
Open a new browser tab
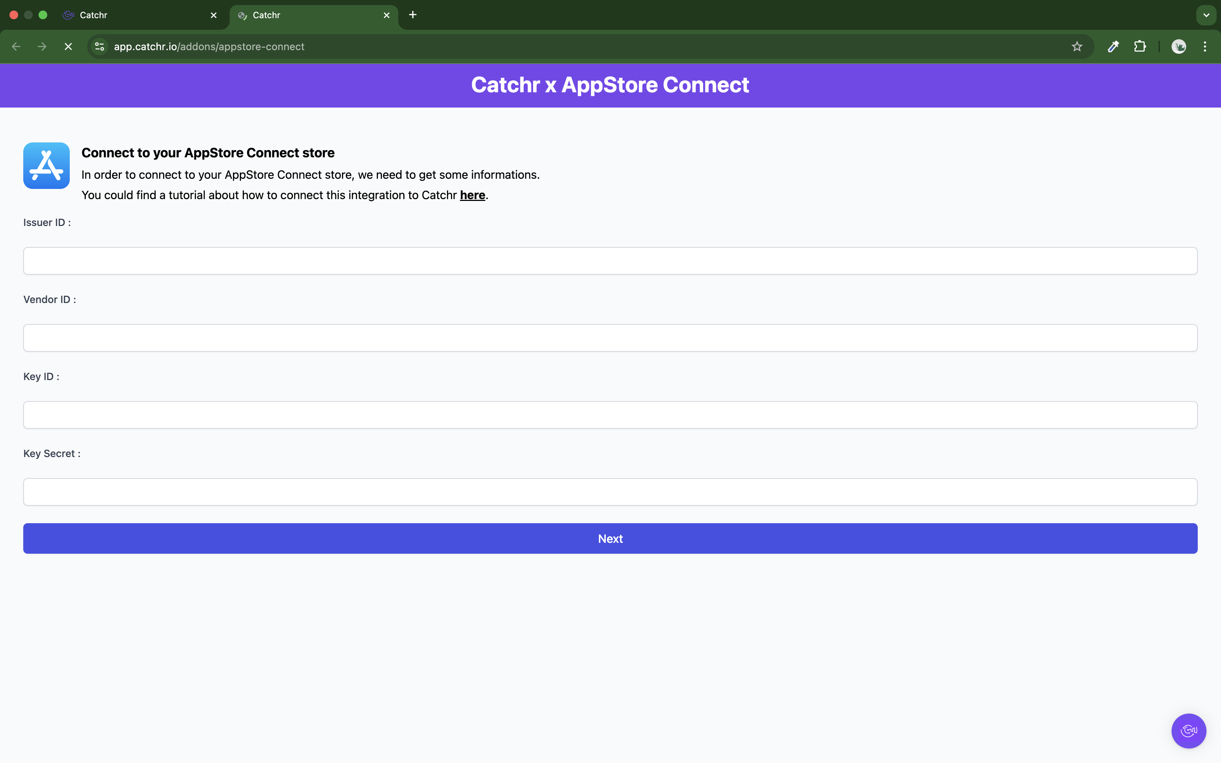pos(413,15)
